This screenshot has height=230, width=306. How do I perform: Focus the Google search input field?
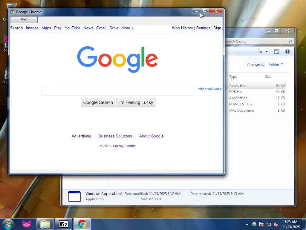[x=117, y=91]
